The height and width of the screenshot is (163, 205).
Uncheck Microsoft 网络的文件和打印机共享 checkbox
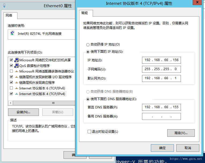tap(11, 60)
